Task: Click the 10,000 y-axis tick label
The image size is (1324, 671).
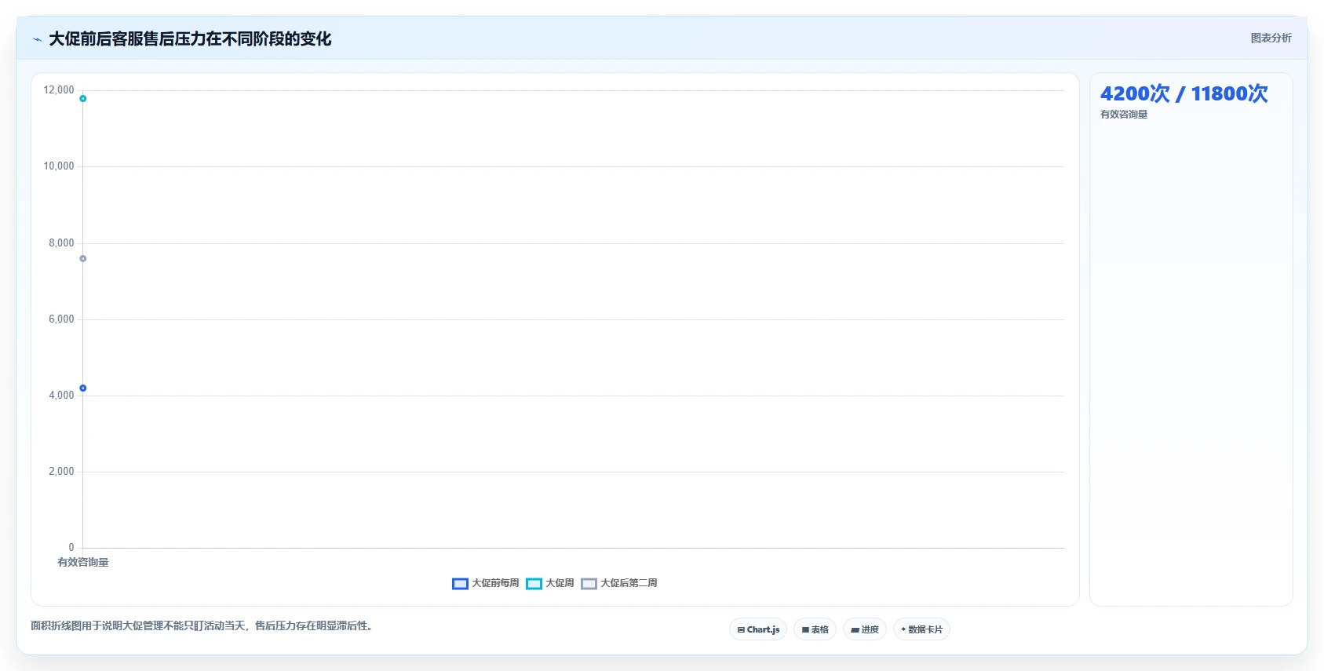Action: tap(59, 166)
